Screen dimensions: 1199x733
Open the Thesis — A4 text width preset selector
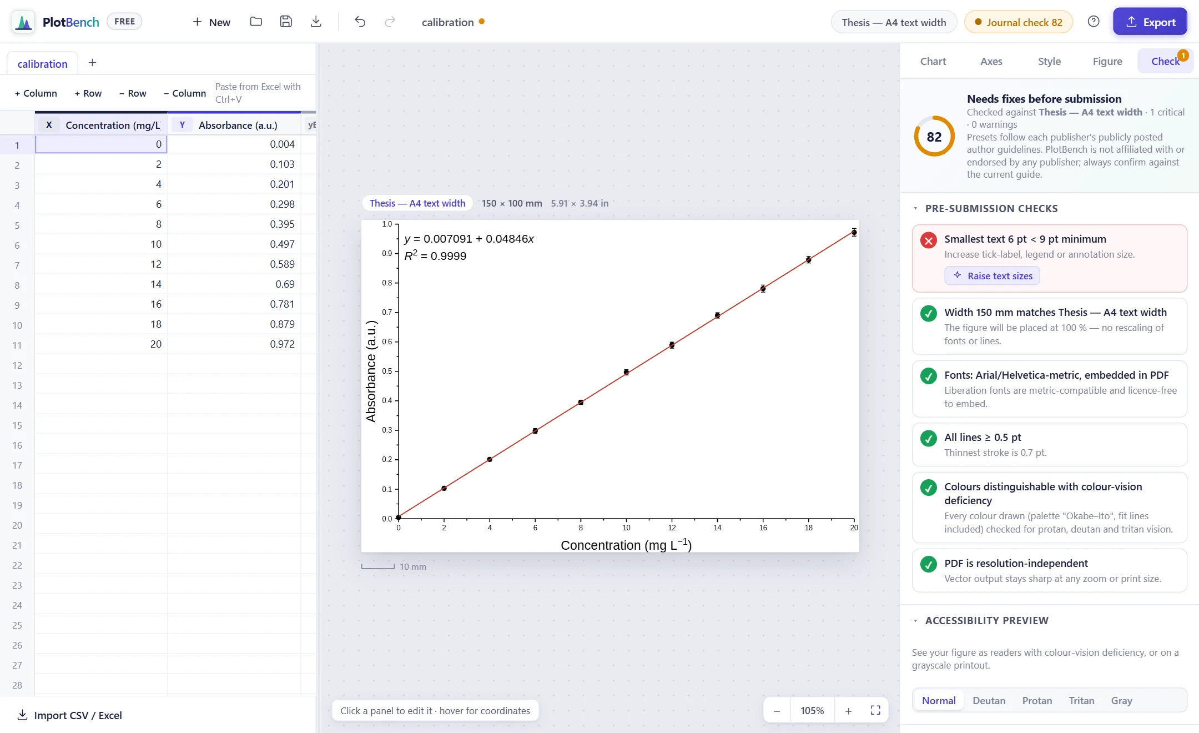(894, 22)
